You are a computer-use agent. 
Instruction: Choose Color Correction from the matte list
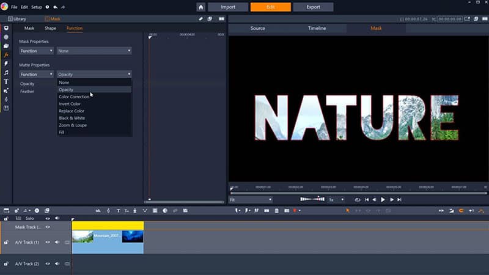(x=74, y=97)
